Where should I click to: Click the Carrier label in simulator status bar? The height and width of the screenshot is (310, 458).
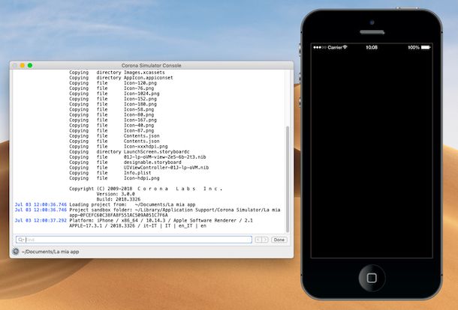(335, 47)
